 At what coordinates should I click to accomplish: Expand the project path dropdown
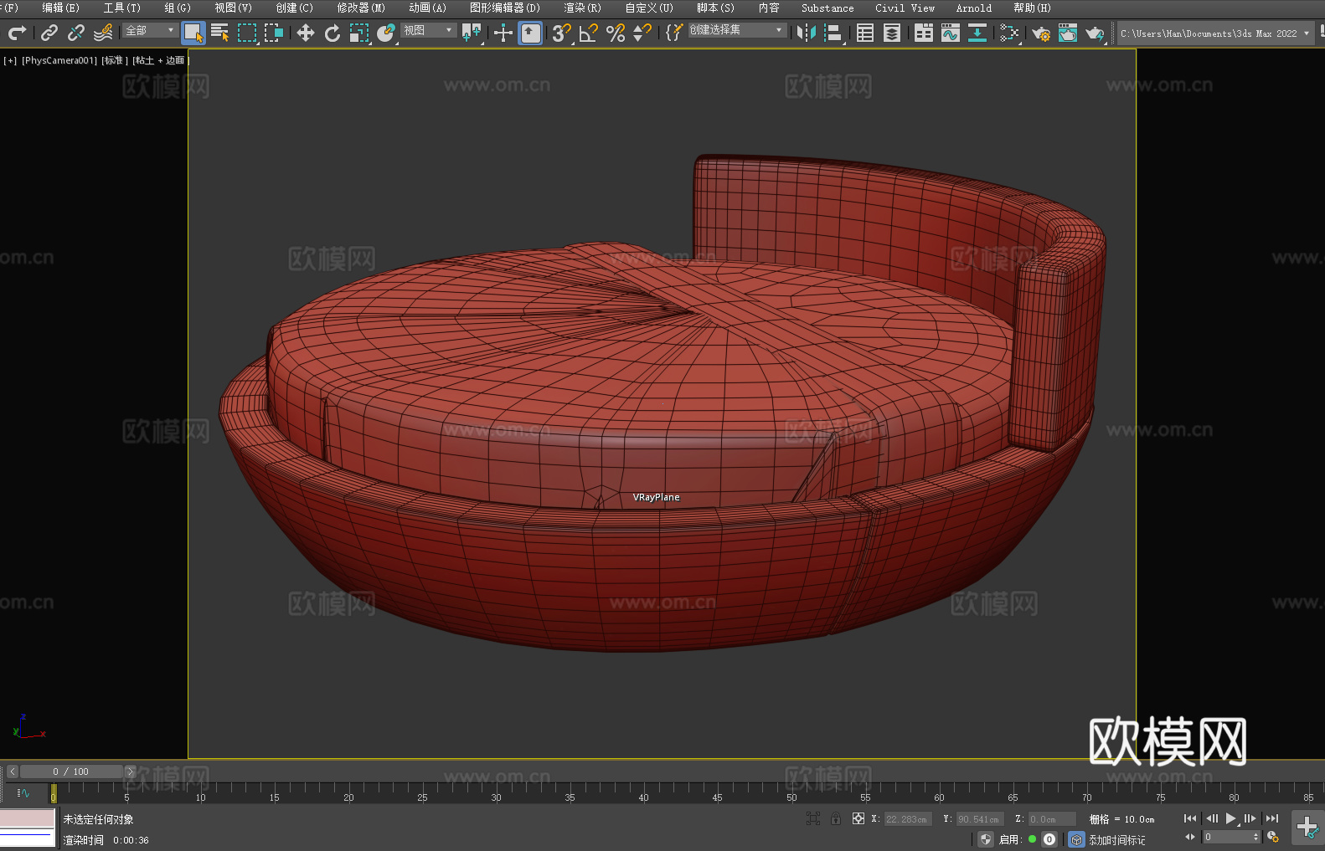click(x=1306, y=33)
